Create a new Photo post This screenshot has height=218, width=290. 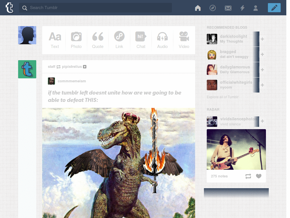click(76, 40)
